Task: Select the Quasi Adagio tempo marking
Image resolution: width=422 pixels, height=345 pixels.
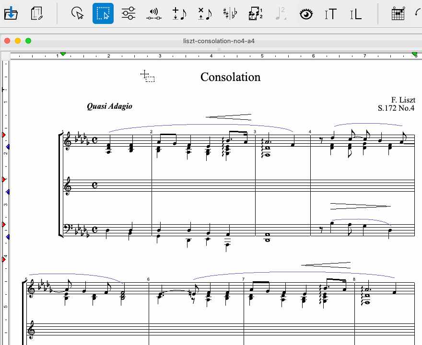Action: click(x=109, y=106)
